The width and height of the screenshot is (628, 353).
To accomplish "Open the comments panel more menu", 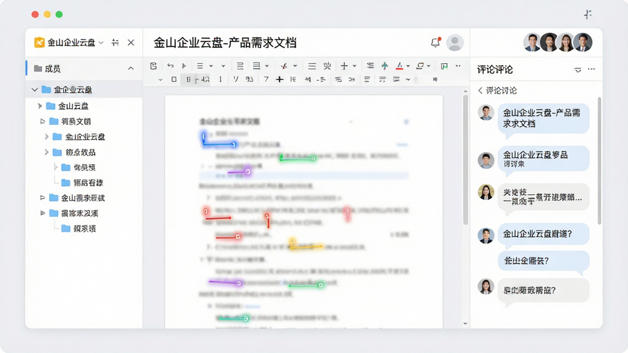I will [x=591, y=69].
